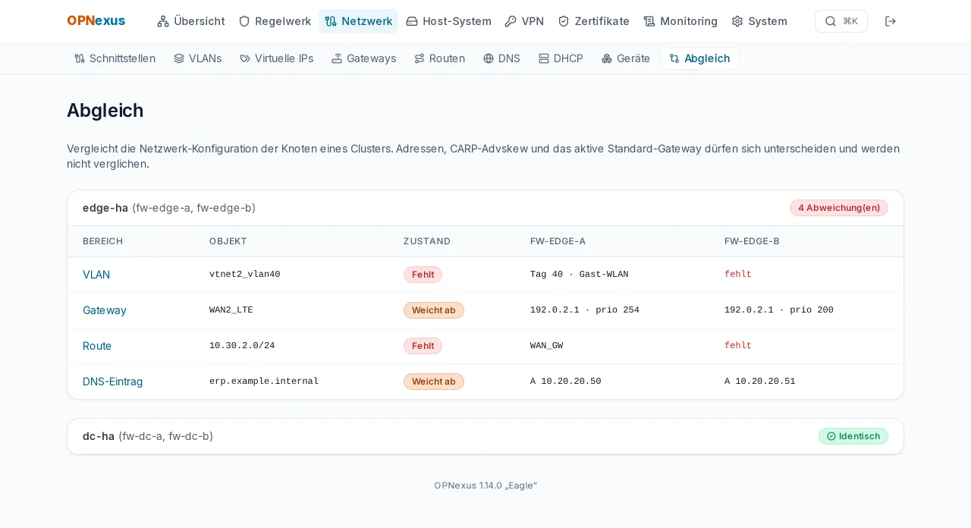Open the VLAN link in the table

[96, 275]
